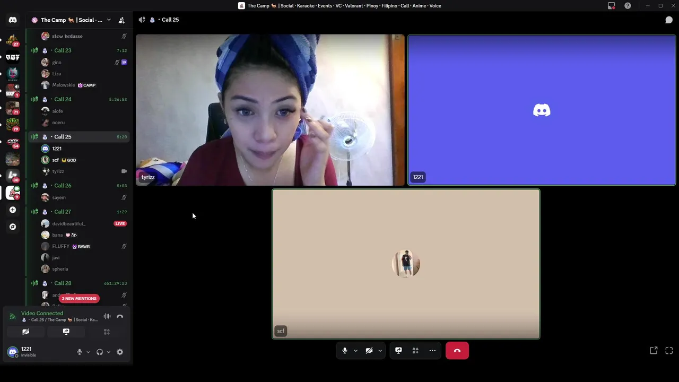This screenshot has height=382, width=679.
Task: Open server icon with 54 notifications badge
Action: [x=13, y=142]
